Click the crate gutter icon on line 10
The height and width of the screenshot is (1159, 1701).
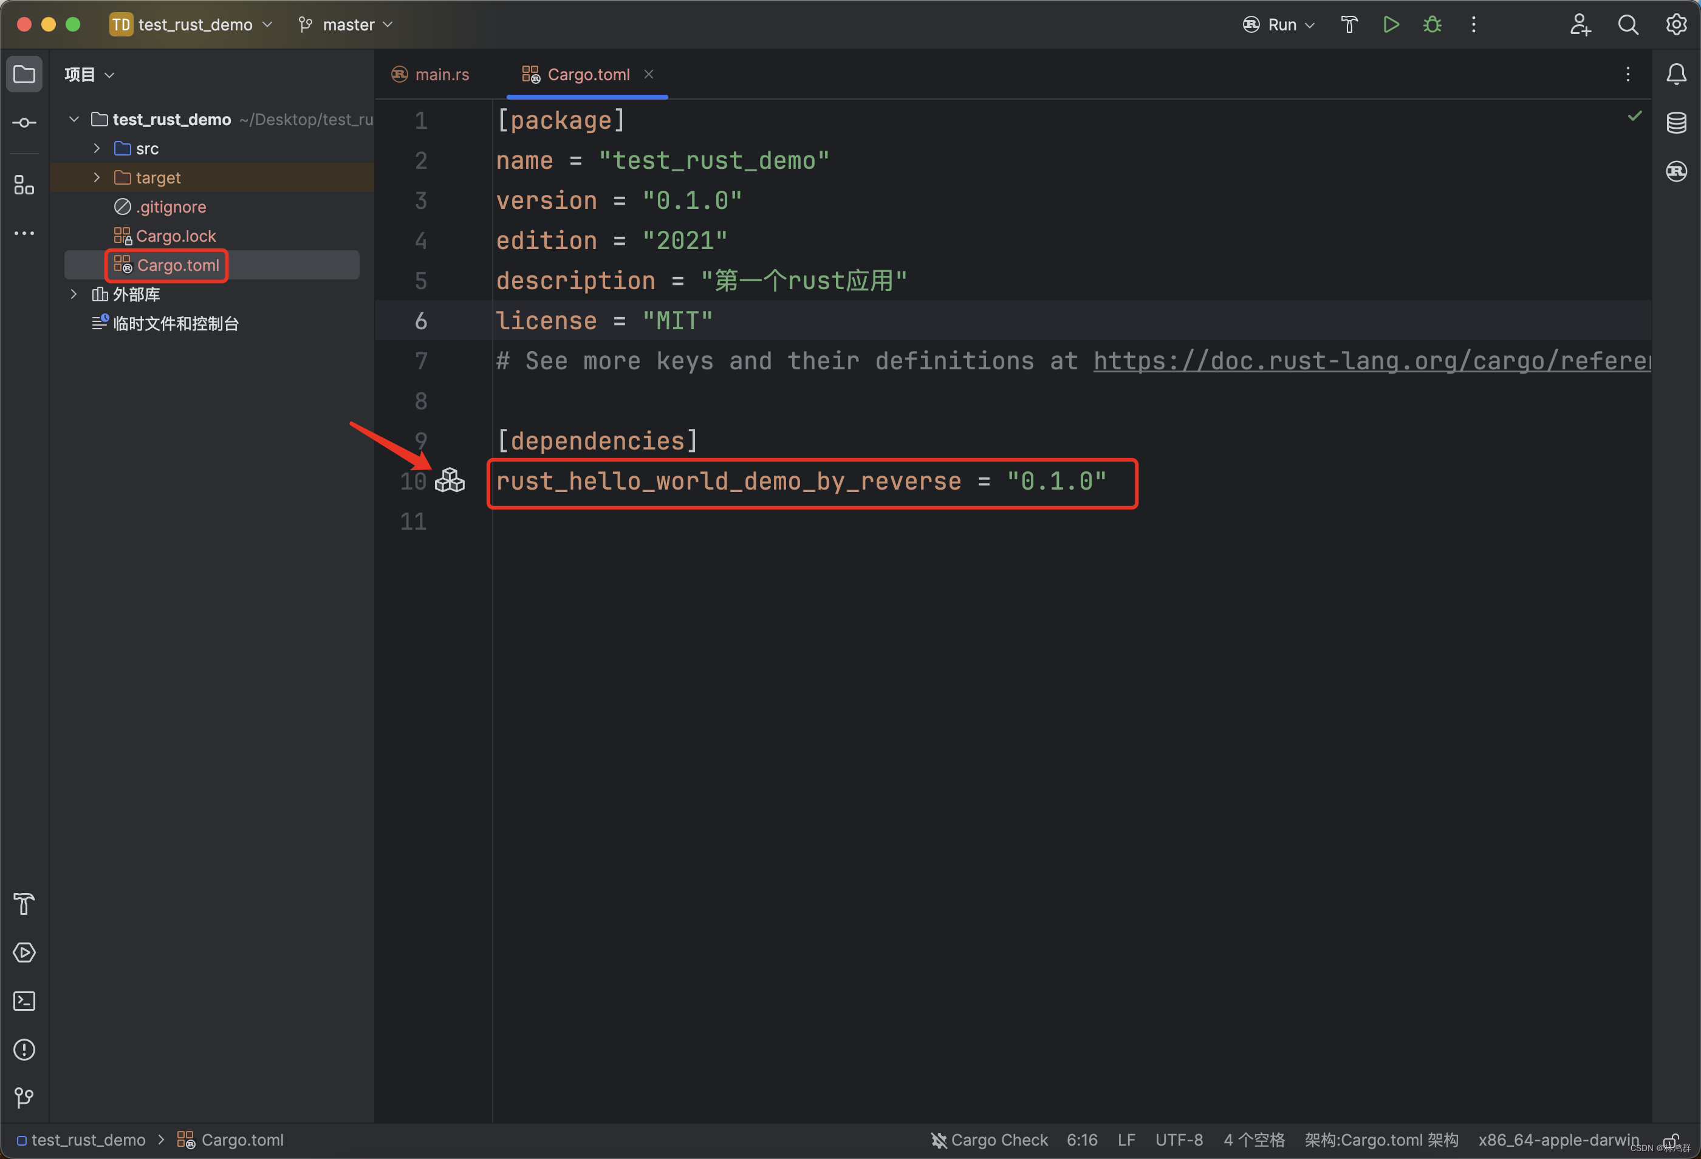pyautogui.click(x=450, y=480)
